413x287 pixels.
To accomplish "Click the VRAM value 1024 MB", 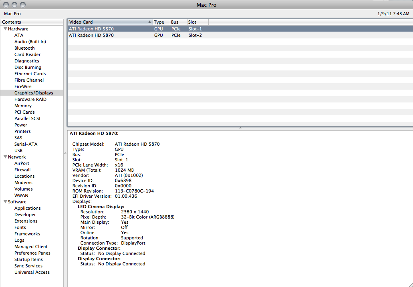I will (x=124, y=170).
